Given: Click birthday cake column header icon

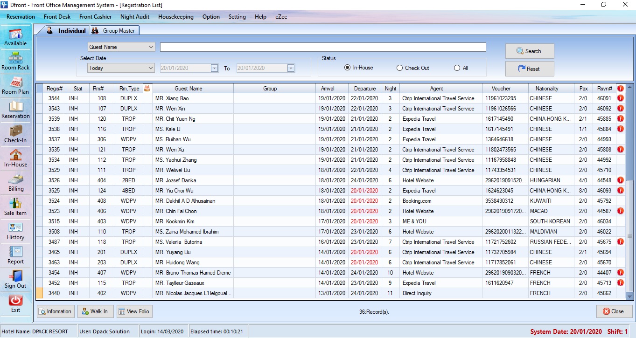Looking at the screenshot, I should tap(147, 88).
